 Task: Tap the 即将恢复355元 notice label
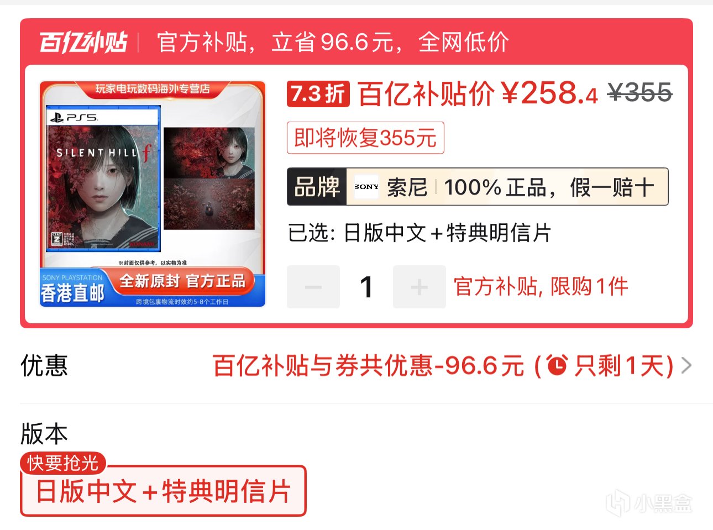pyautogui.click(x=365, y=138)
